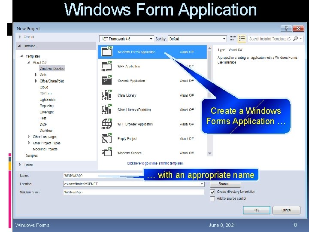
Task: Open the .NET Framework 4.5 dropdown
Action: (126, 39)
